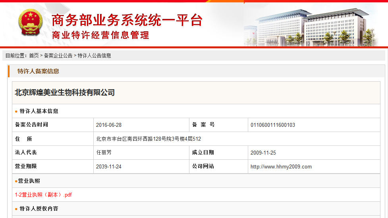
Task: Click company name 北京辉煌美业生物科技有限公司
Action: 65,93
